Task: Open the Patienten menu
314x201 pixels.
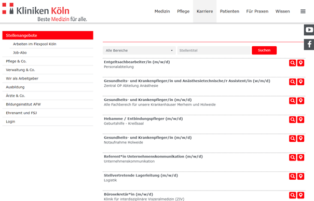Action: click(229, 11)
